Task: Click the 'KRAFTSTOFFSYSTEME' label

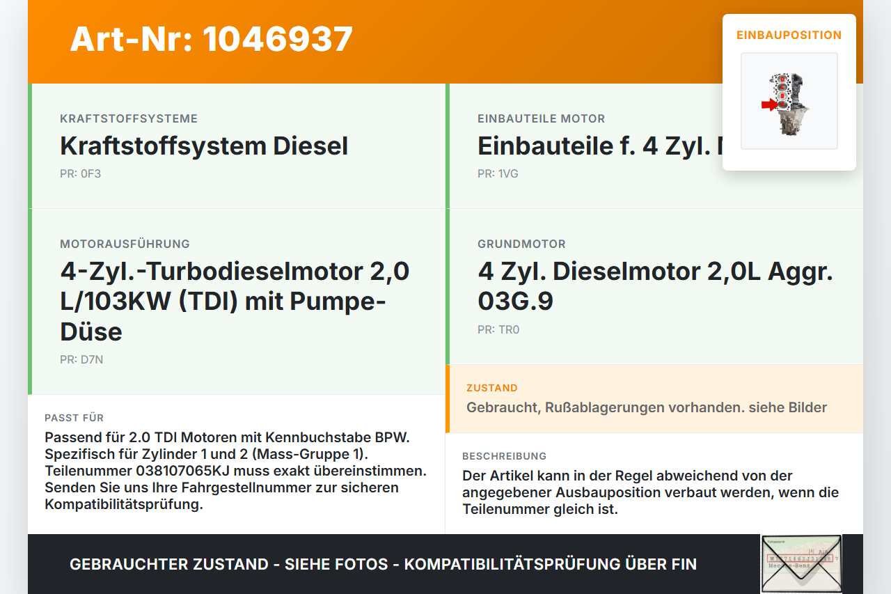Action: [x=129, y=118]
